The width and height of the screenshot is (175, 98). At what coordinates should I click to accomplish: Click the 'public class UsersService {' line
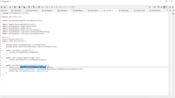[x=14, y=41]
